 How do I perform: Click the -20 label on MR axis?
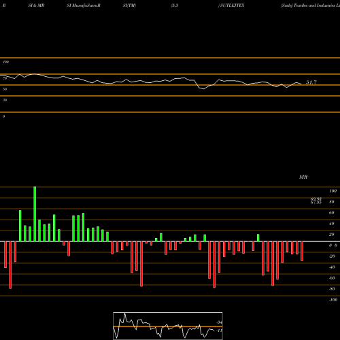pos(332,256)
